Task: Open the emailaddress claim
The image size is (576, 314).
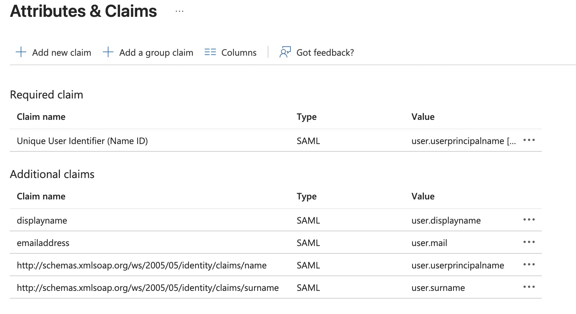Action: (x=43, y=243)
